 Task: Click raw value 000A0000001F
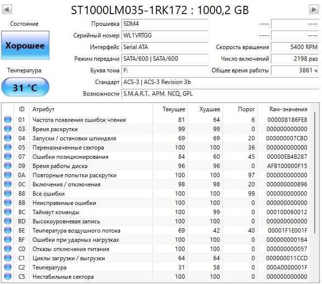pos(287,268)
